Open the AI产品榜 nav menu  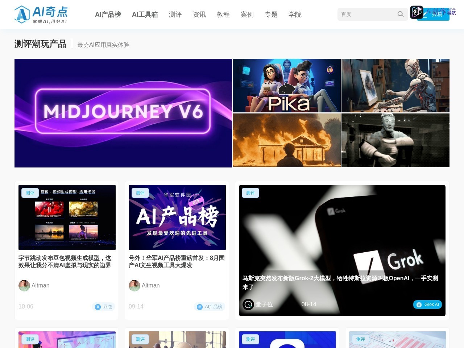pyautogui.click(x=108, y=14)
